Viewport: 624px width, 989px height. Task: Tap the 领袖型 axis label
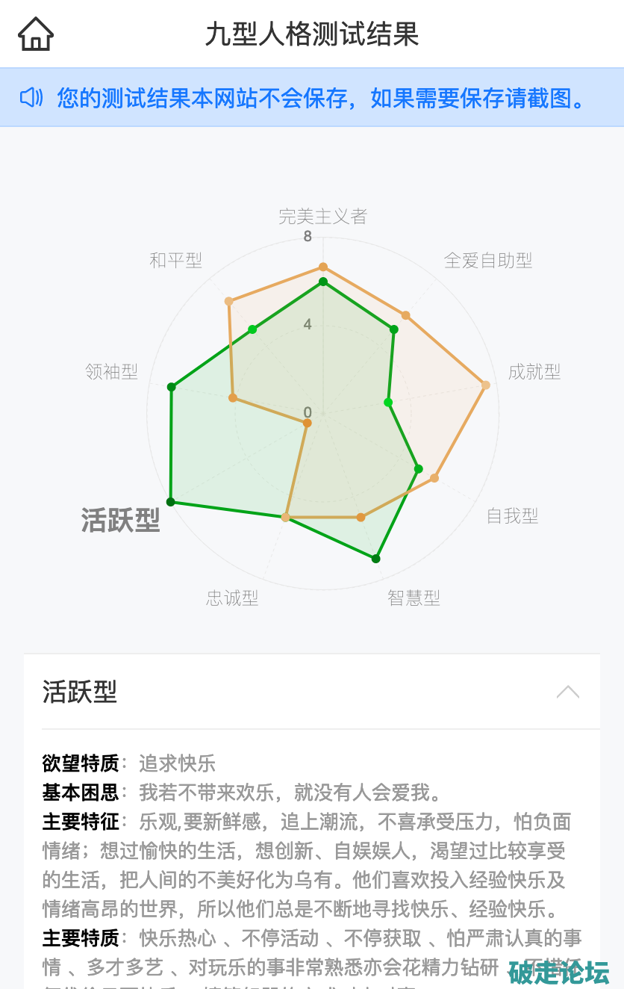coord(112,372)
